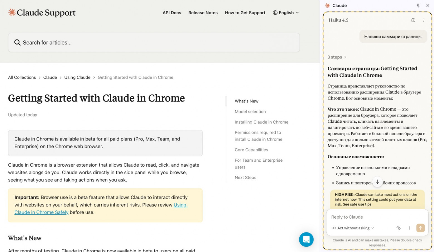Click inside the Search for articles field
The height and width of the screenshot is (252, 434).
tap(111, 42)
